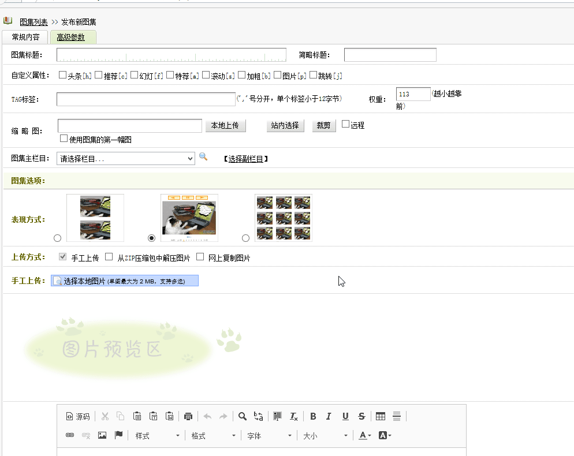Open the 请选择栏目 category dropdown
Image resolution: width=574 pixels, height=456 pixels.
tap(125, 158)
